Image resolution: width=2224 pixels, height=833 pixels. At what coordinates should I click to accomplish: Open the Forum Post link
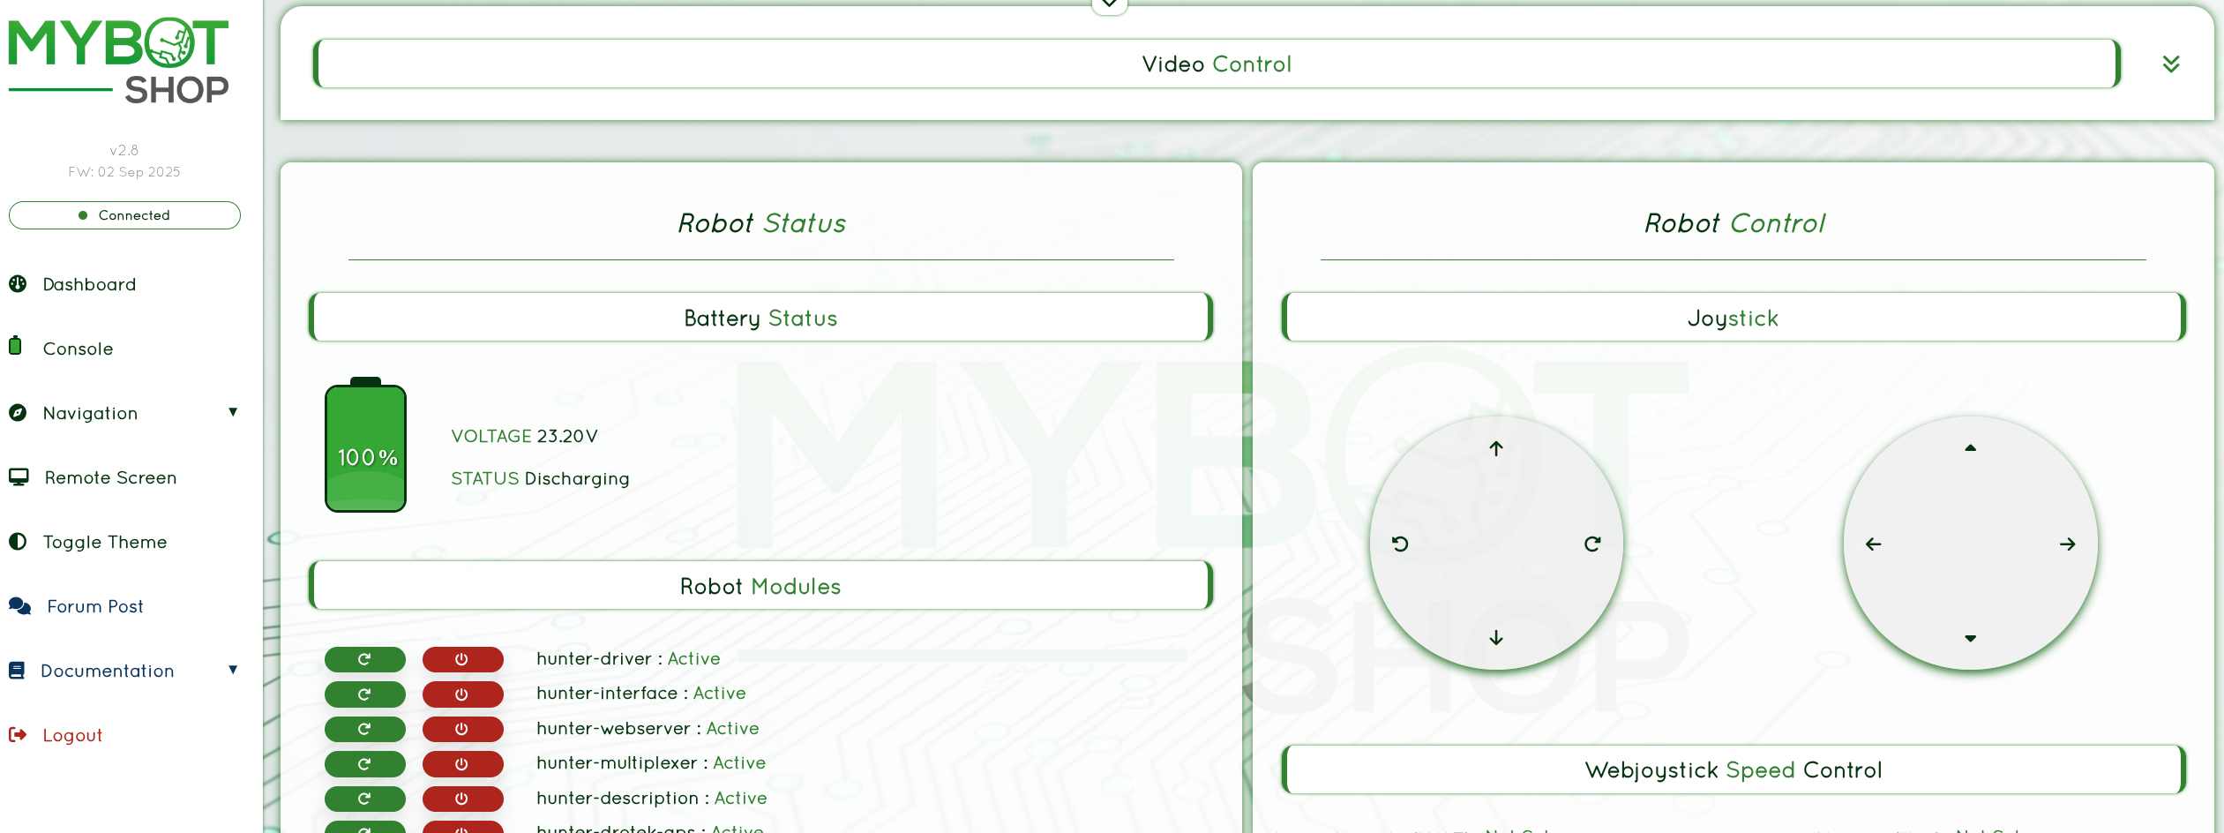coord(94,606)
